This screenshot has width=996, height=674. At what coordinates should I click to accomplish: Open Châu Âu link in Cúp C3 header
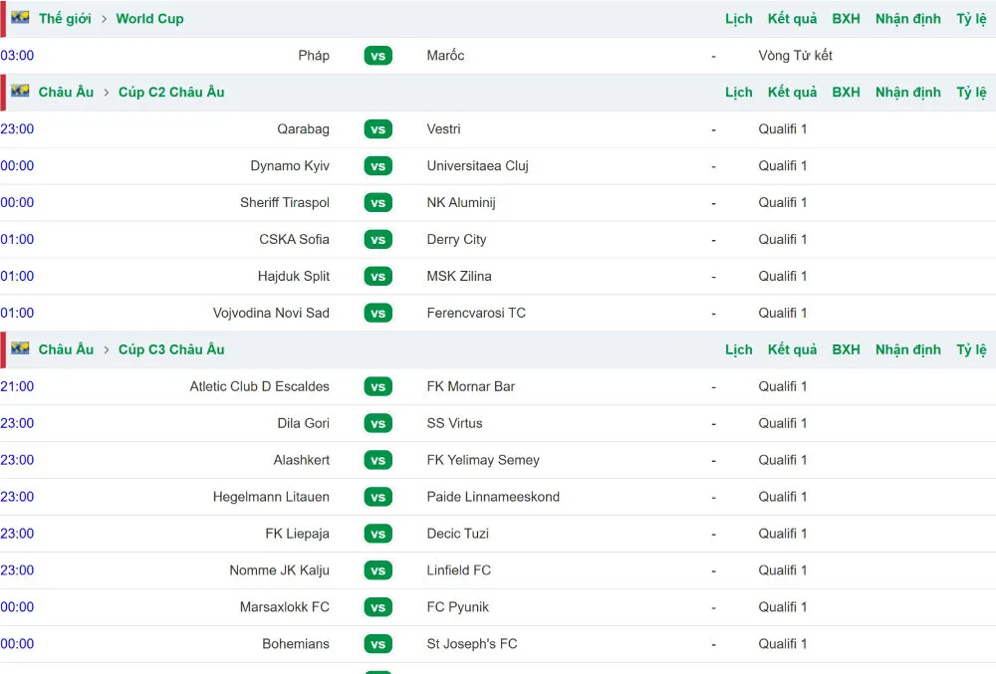[66, 349]
